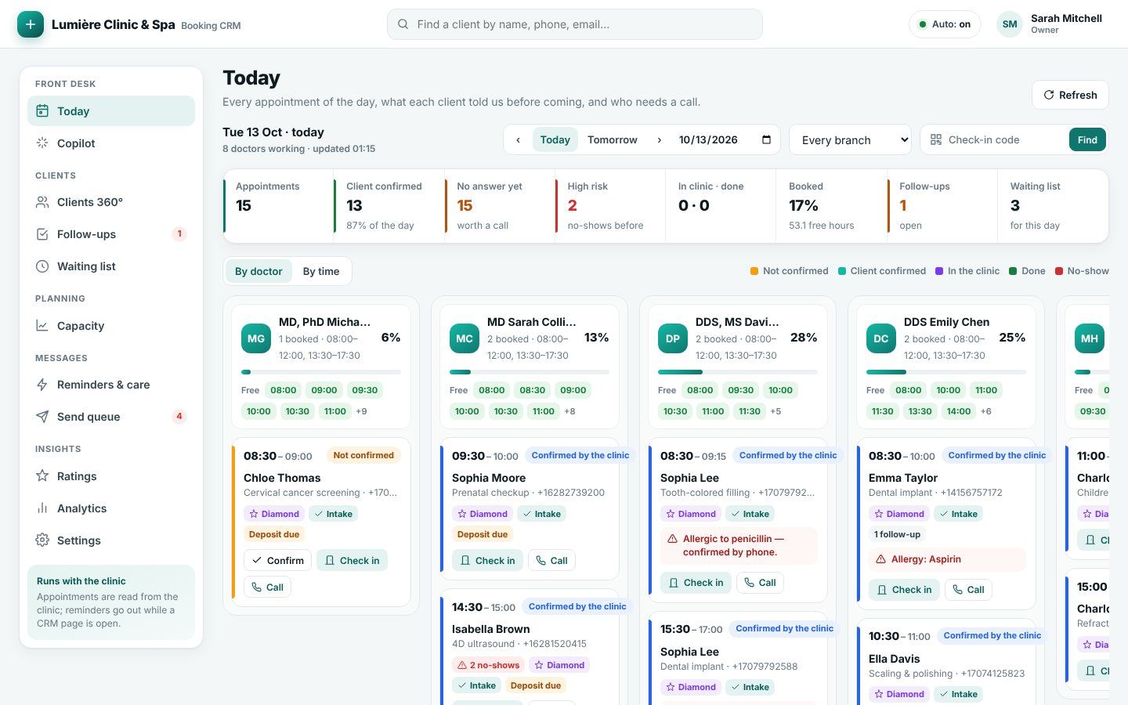The image size is (1128, 705).
Task: Click the Follow-ups checklist icon
Action: point(42,234)
